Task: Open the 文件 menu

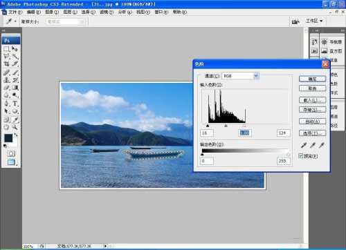Action: tap(15, 12)
